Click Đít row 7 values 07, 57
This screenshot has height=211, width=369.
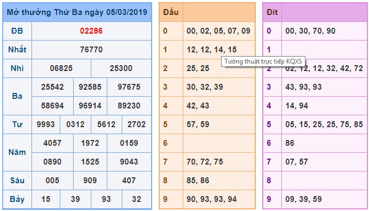(x=297, y=162)
